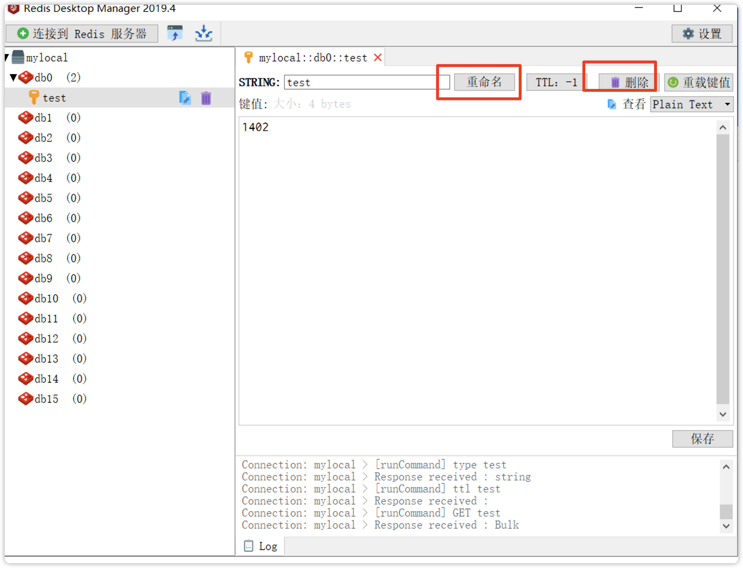
Task: Click the db0 count '(2)'
Action: click(x=73, y=77)
